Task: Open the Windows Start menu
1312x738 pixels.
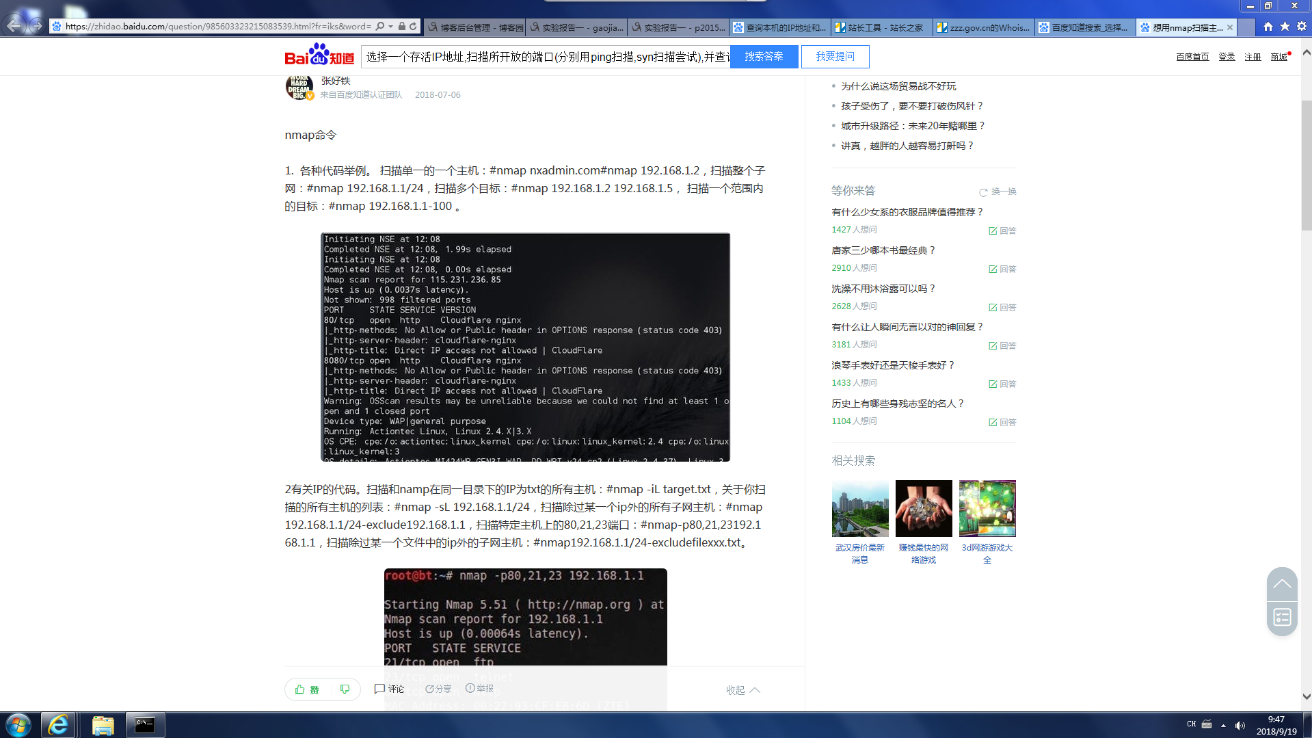Action: (18, 725)
